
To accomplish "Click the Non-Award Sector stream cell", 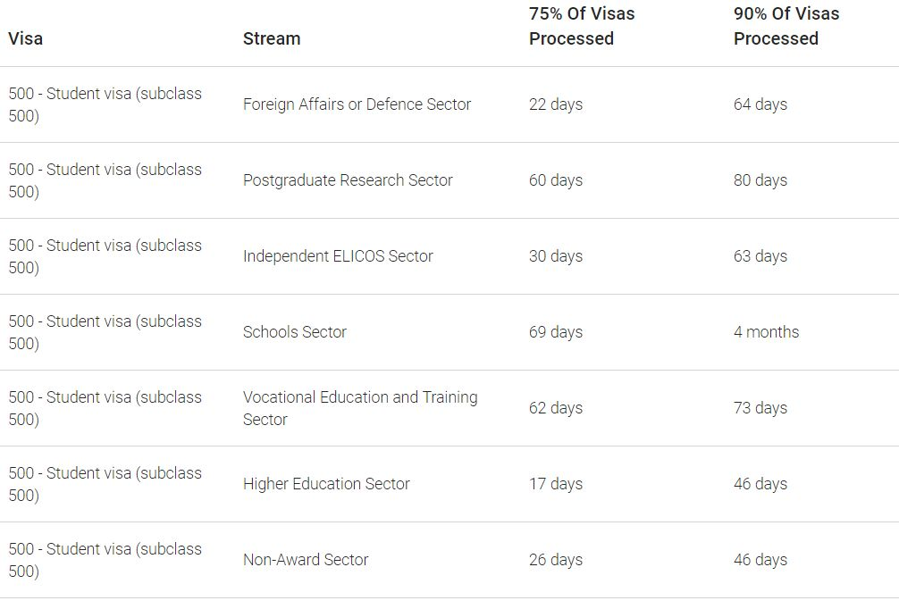I will click(306, 560).
